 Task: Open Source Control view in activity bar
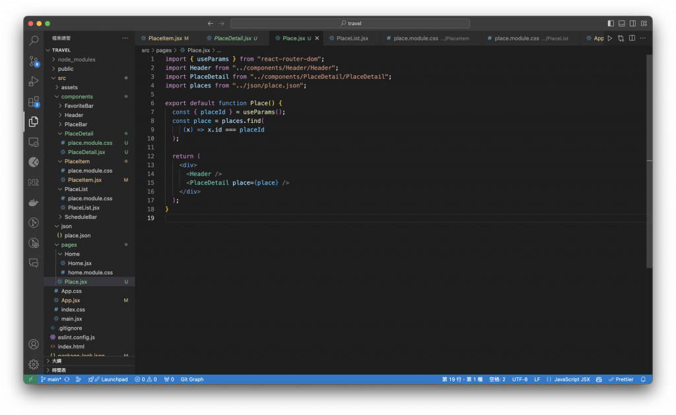(x=34, y=61)
